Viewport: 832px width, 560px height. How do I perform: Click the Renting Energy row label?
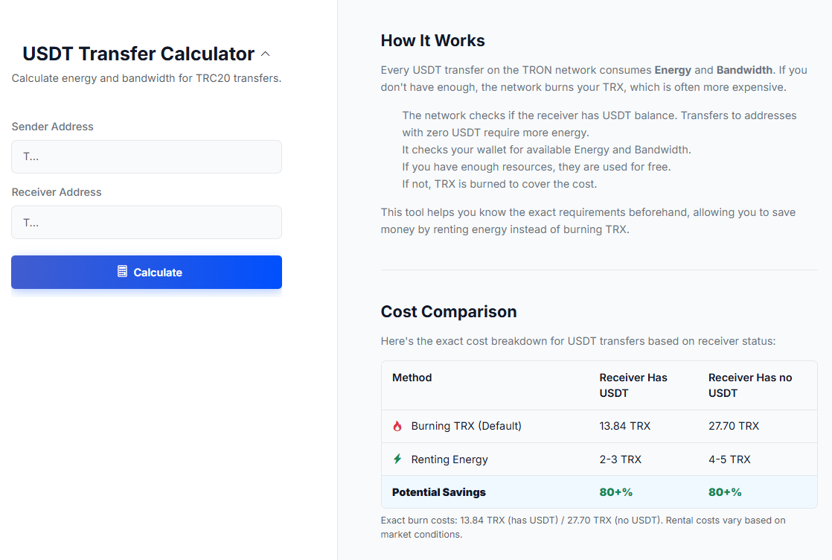click(x=449, y=459)
